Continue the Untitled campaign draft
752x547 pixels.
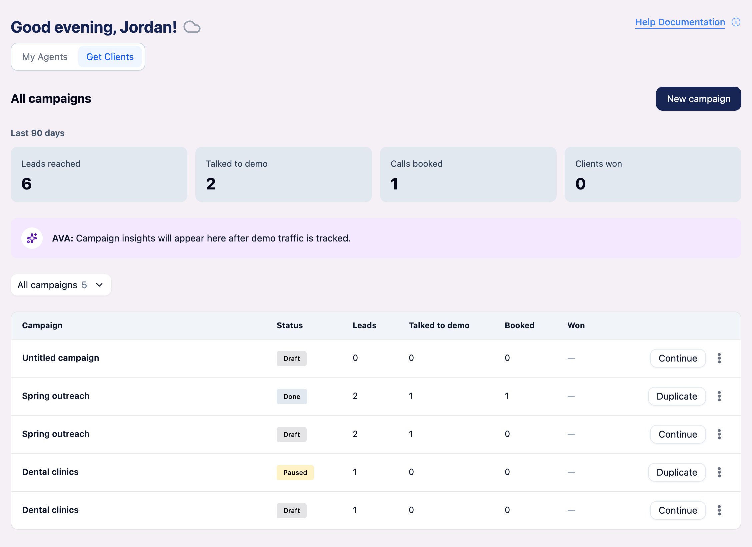(678, 358)
